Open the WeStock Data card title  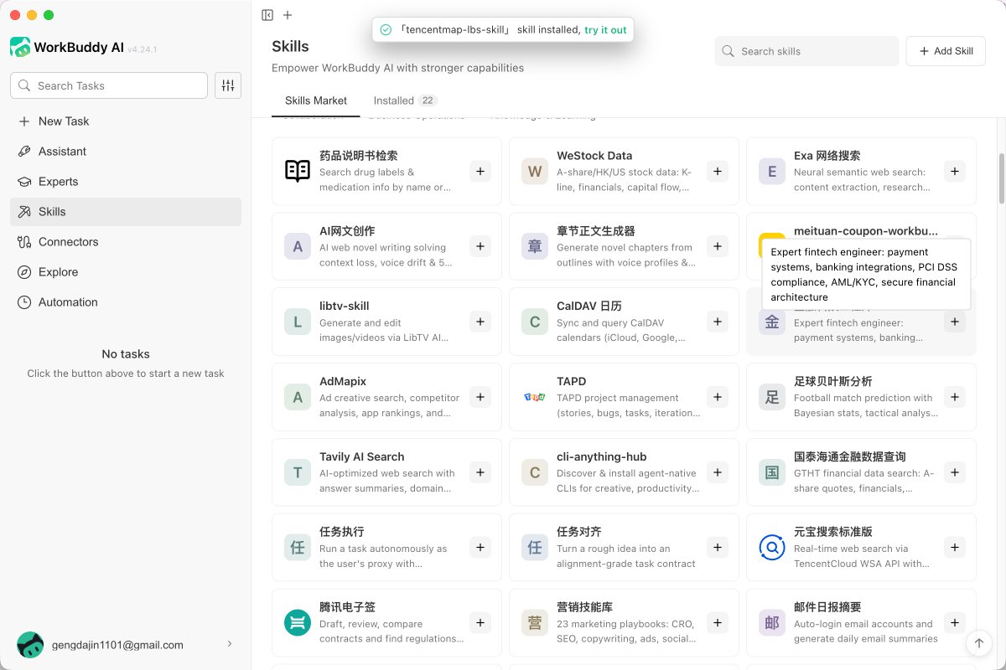coord(594,156)
